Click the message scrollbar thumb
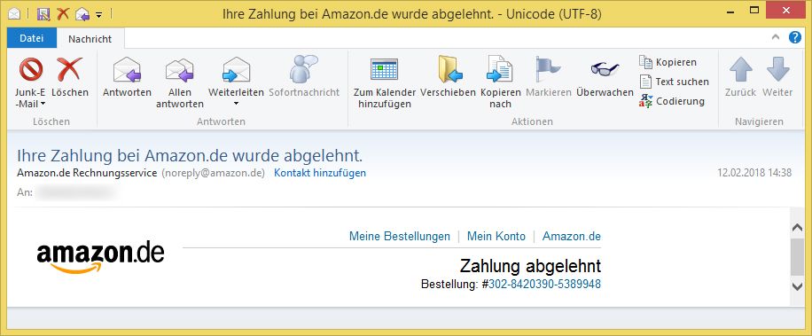The image size is (812, 336). [797, 257]
